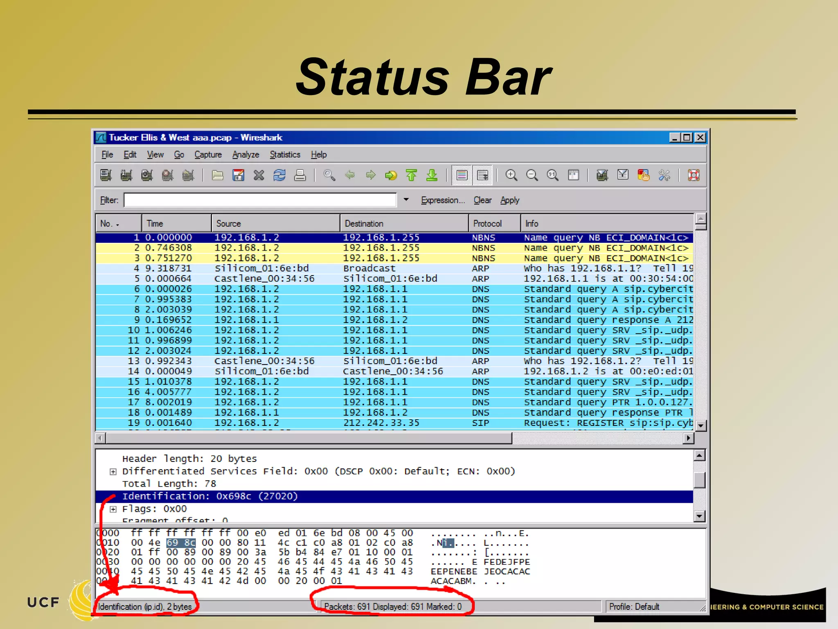Sort by the No. column header
The image size is (838, 629).
(119, 224)
